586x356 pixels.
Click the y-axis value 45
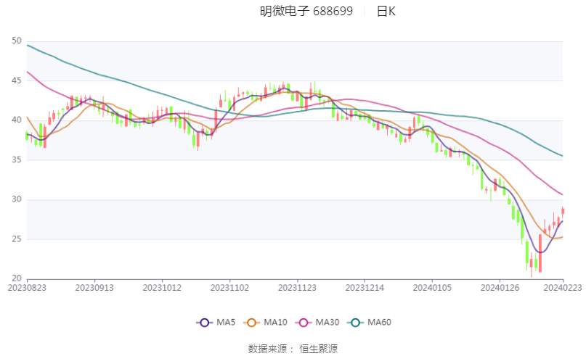[x=17, y=80]
